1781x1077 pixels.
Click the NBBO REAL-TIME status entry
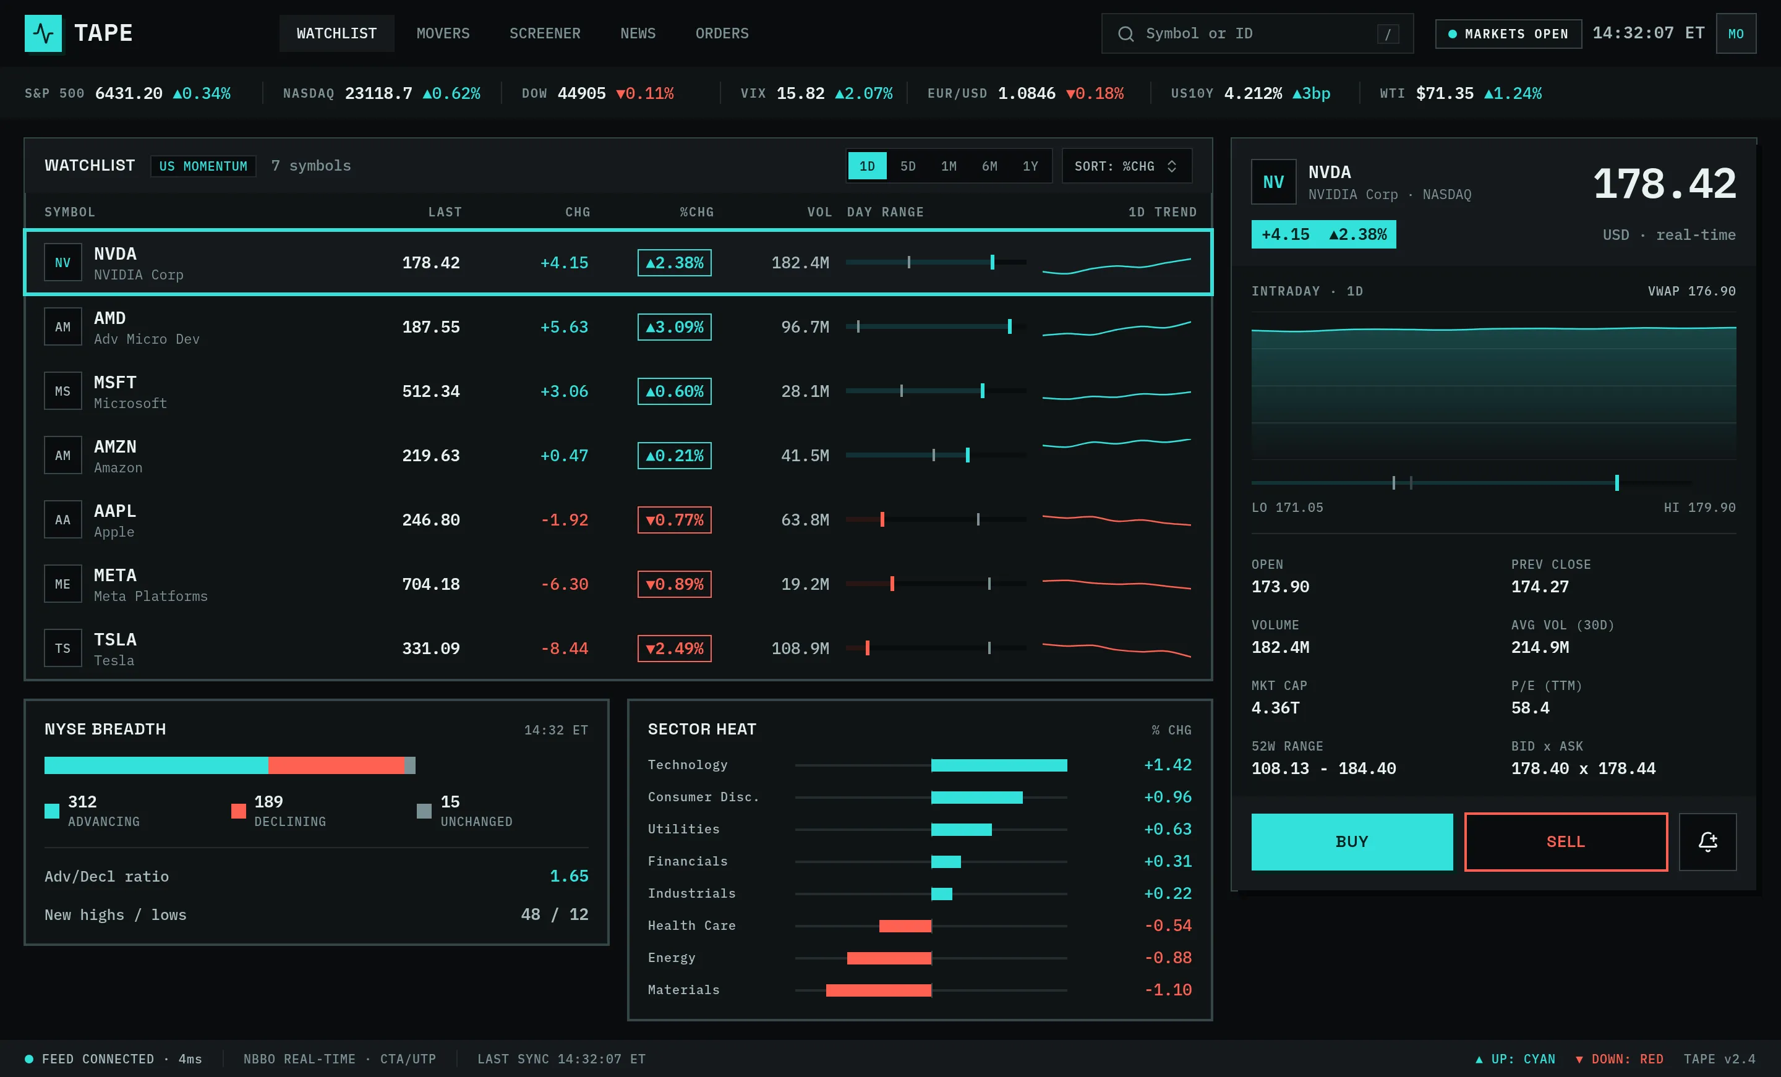(340, 1059)
